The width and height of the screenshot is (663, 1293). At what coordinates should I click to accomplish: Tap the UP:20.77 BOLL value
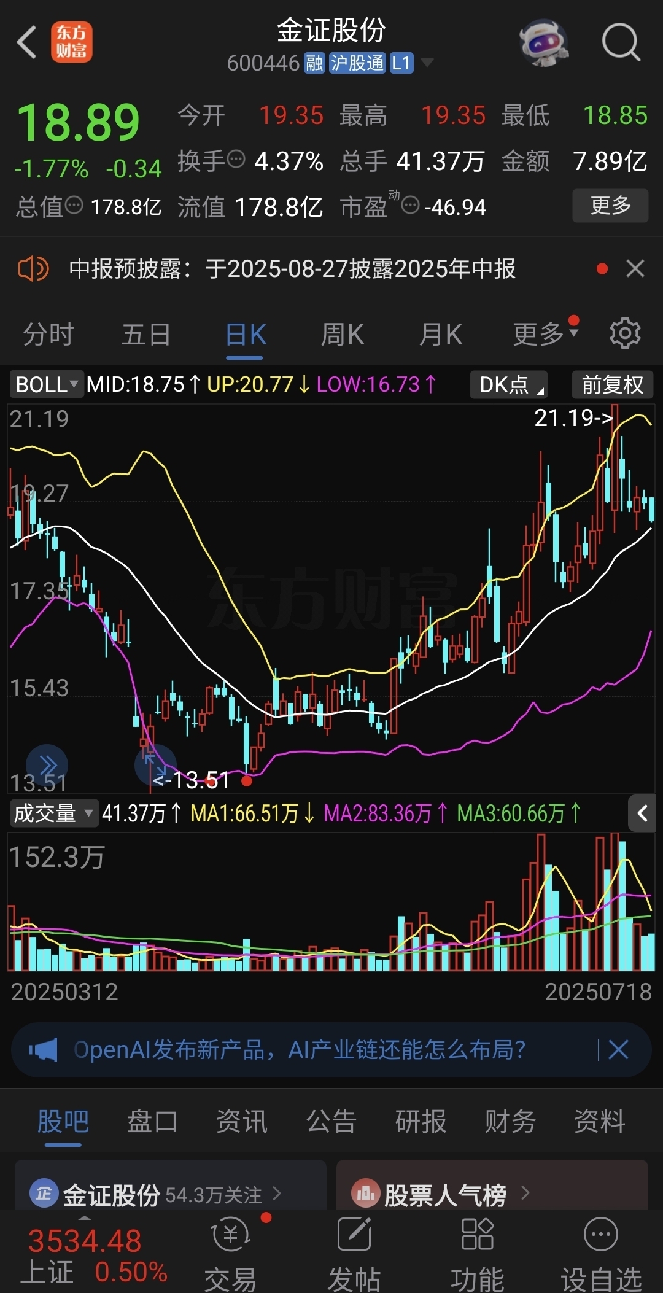tap(258, 385)
